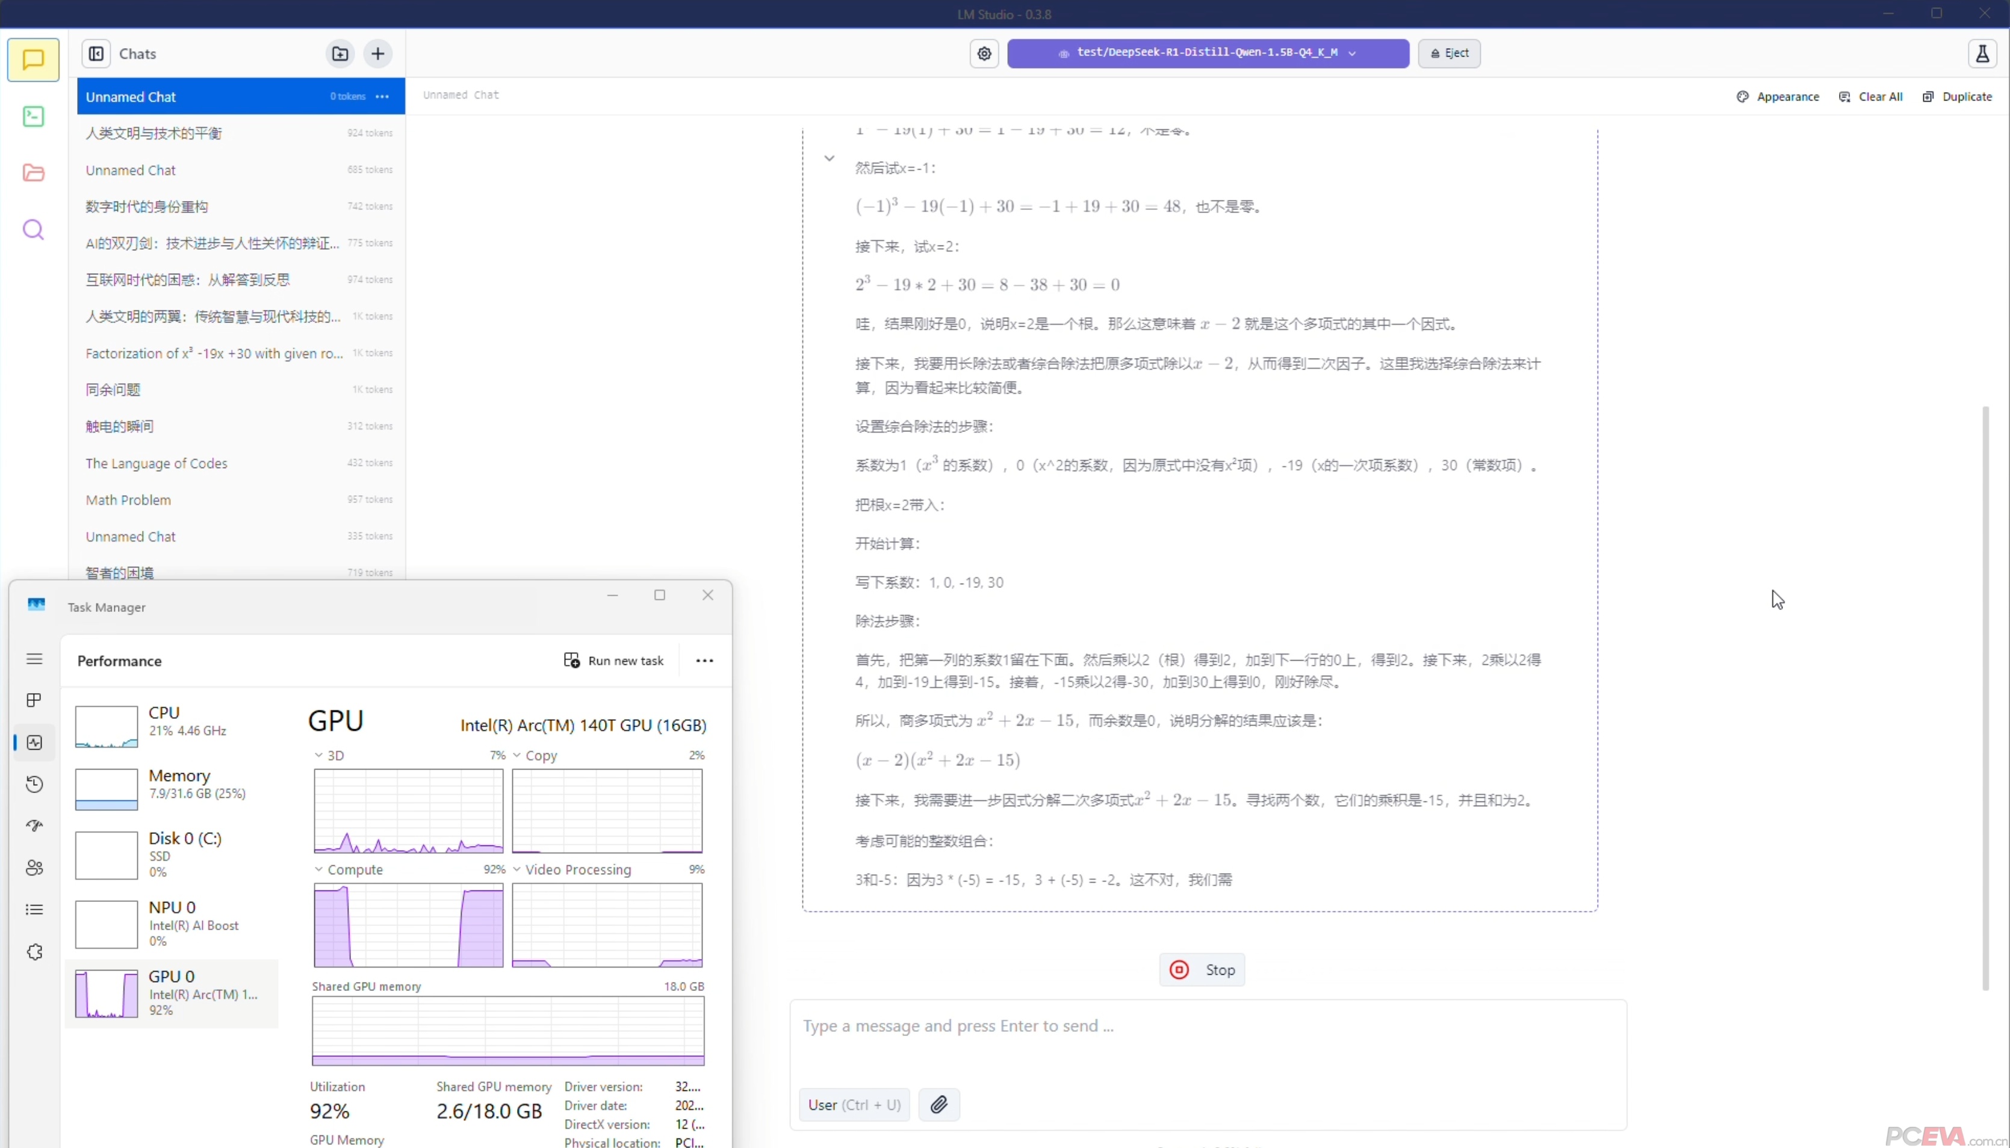Minimize the Task Manager window

pyautogui.click(x=612, y=595)
